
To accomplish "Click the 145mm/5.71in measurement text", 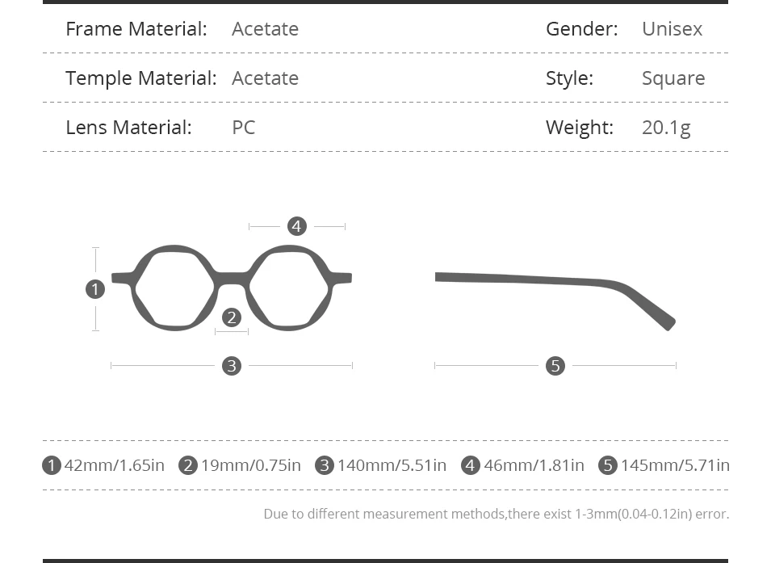I will 675,465.
